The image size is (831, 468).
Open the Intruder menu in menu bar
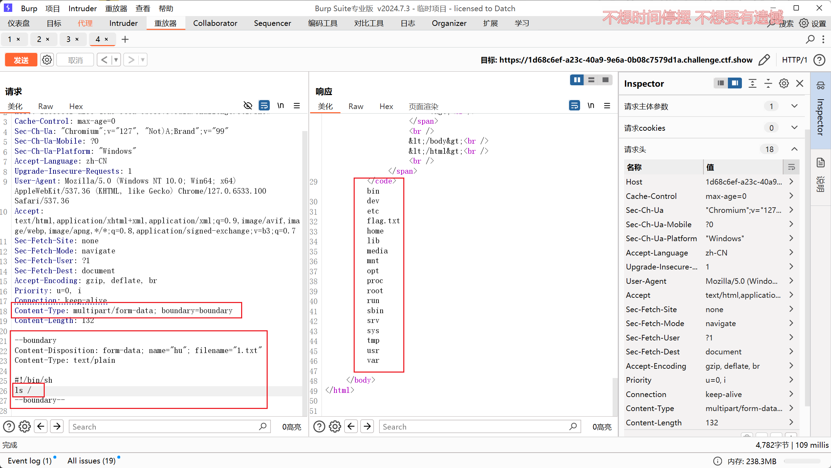pyautogui.click(x=82, y=8)
